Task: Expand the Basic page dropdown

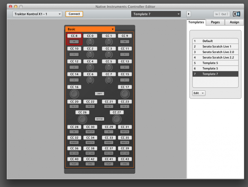Action: pos(90,29)
